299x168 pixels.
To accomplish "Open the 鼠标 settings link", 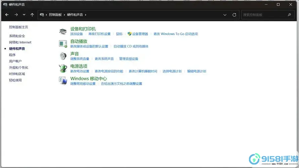I will coord(119,34).
